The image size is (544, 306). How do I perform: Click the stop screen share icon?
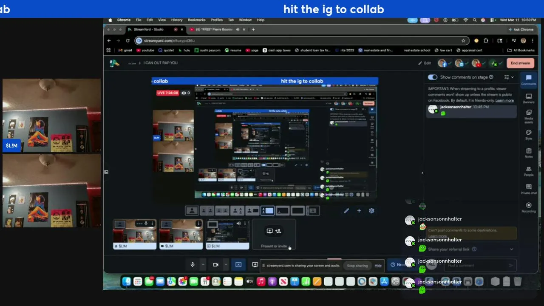(x=238, y=265)
